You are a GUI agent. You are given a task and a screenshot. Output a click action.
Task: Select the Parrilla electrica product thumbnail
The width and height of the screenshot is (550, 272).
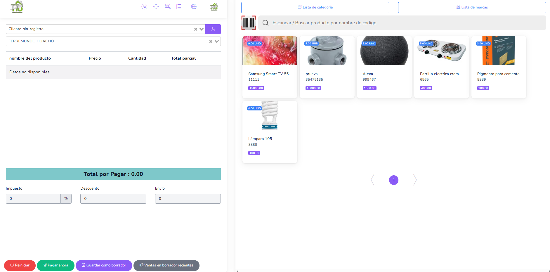tap(441, 51)
